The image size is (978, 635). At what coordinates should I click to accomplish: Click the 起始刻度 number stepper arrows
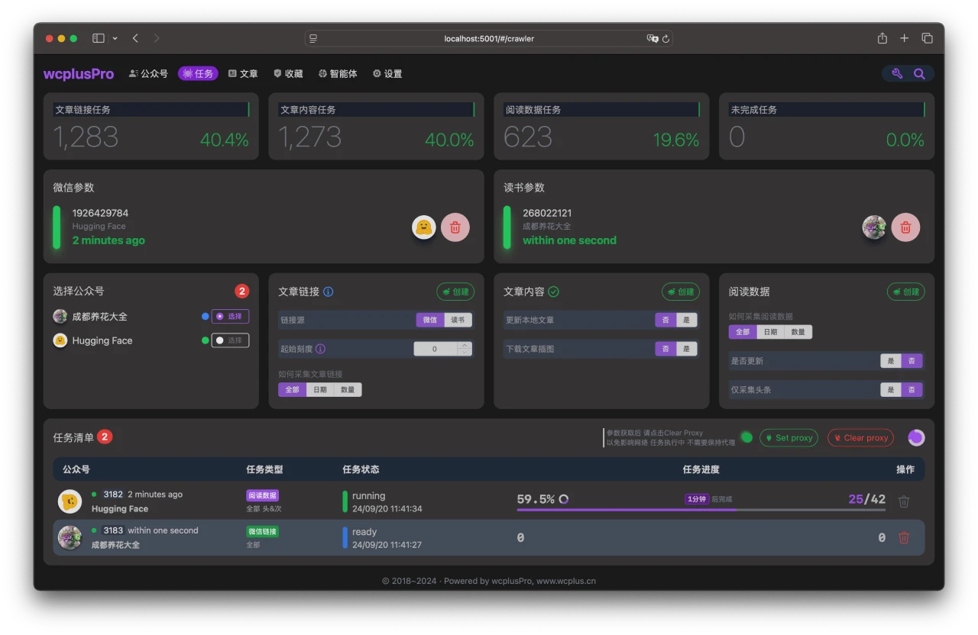(465, 349)
